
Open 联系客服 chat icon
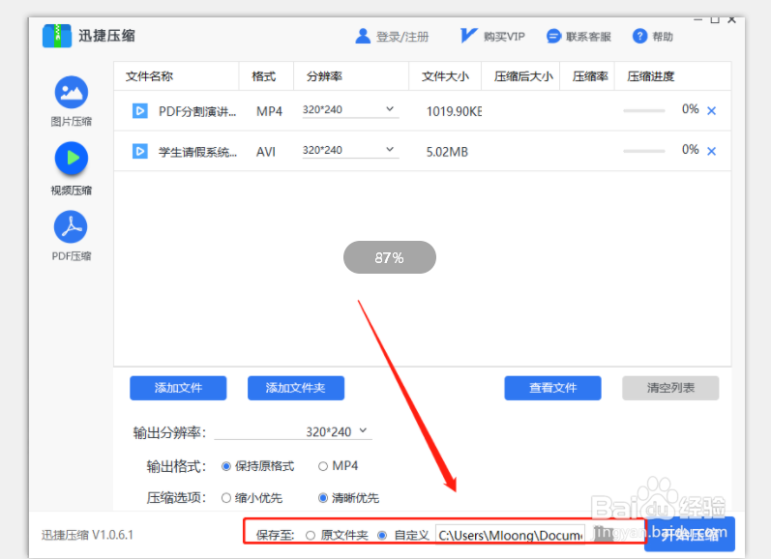pyautogui.click(x=553, y=36)
